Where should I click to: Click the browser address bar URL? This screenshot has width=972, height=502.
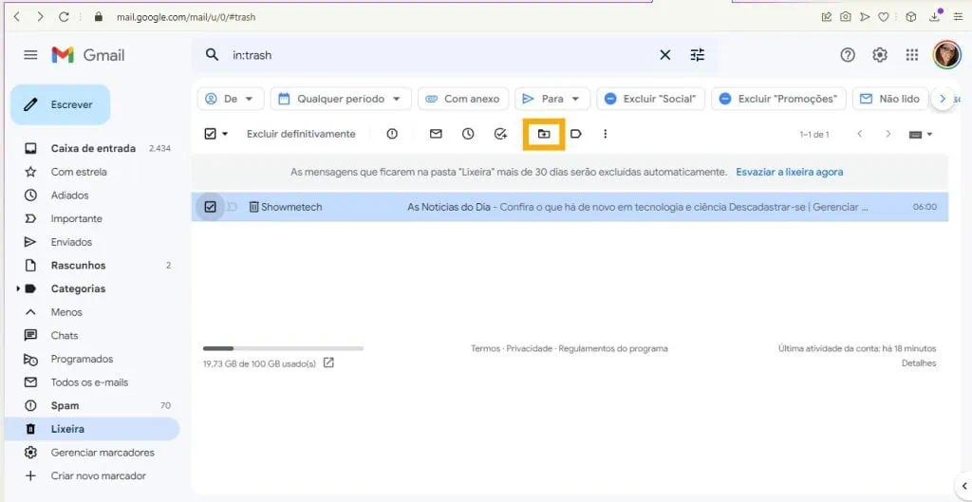(x=186, y=17)
